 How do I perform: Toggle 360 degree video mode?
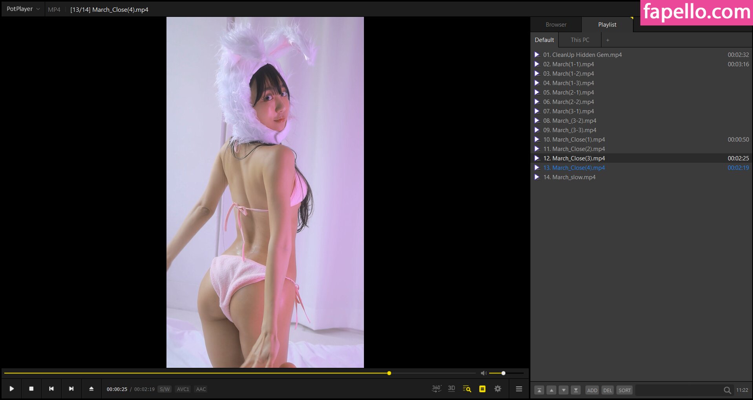[436, 389]
